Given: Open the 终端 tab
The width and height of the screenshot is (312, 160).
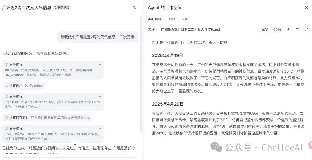Looking at the screenshot, I should (x=172, y=19).
